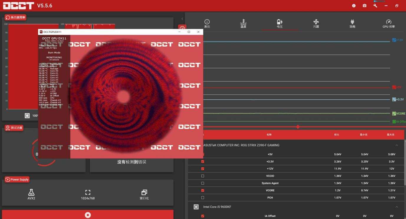The image size is (406, 219).
Task: Click the +3.3V graph legend icon
Action: [394, 99]
